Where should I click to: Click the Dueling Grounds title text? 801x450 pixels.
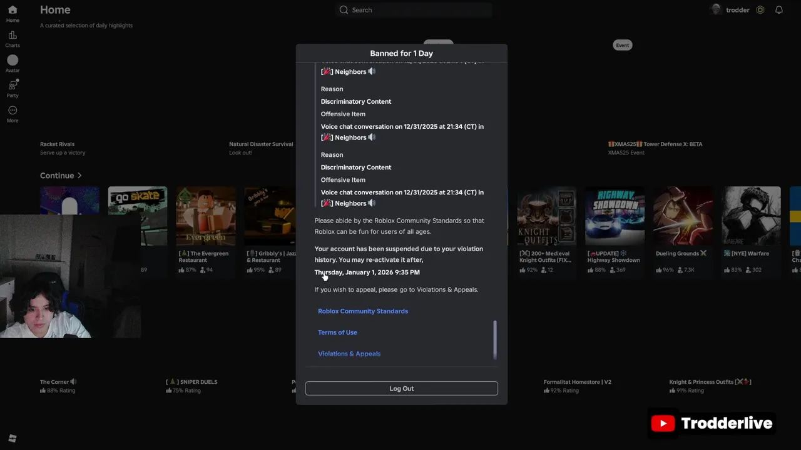tap(681, 254)
